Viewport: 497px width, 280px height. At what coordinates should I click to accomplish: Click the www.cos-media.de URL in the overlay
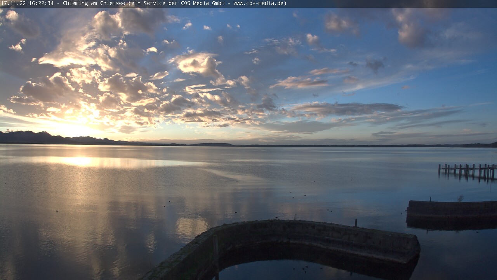pos(259,3)
